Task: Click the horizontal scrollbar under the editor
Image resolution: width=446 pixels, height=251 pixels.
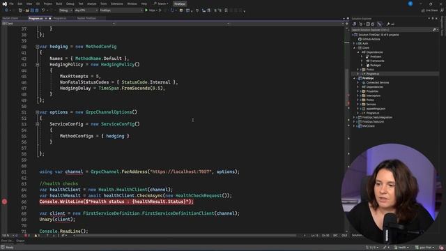Action: (x=186, y=236)
